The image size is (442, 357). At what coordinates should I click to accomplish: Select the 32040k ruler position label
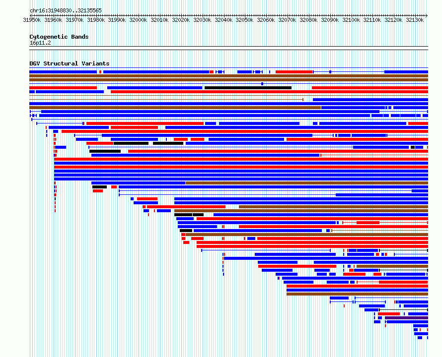tap(223, 20)
